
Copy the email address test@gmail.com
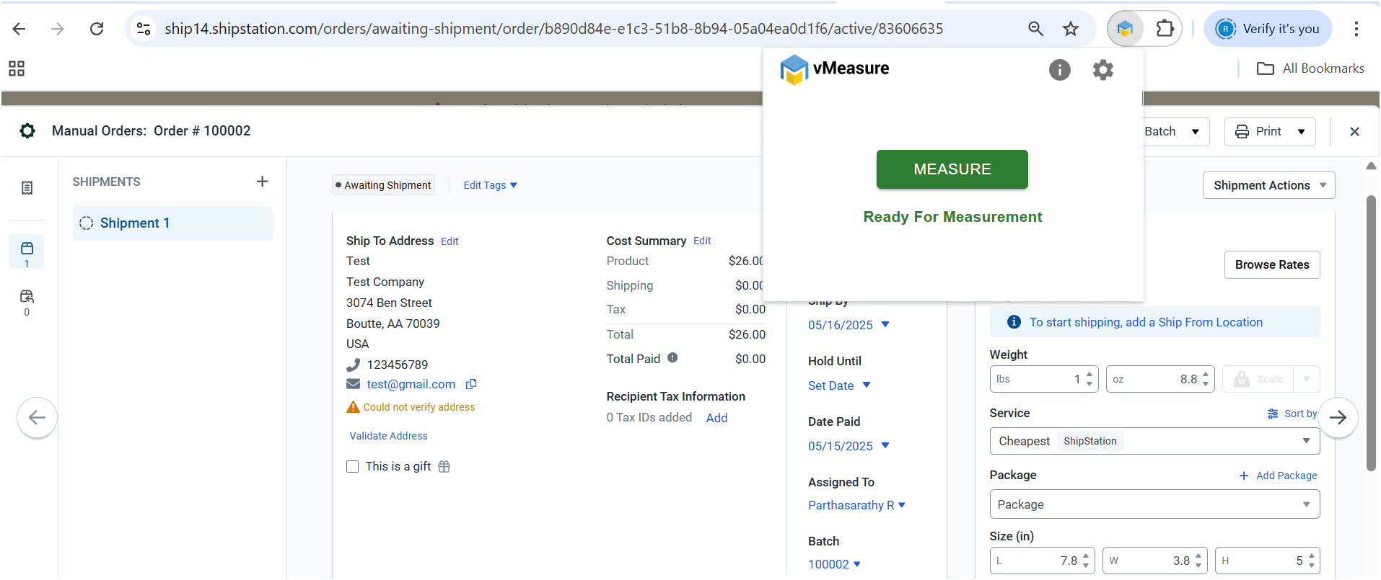471,385
